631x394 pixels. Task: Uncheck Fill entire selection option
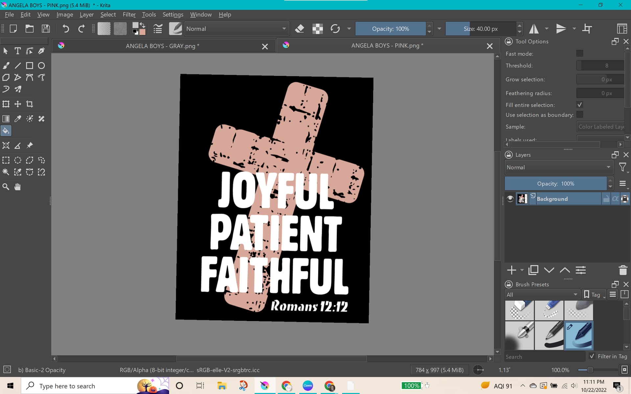coord(580,105)
